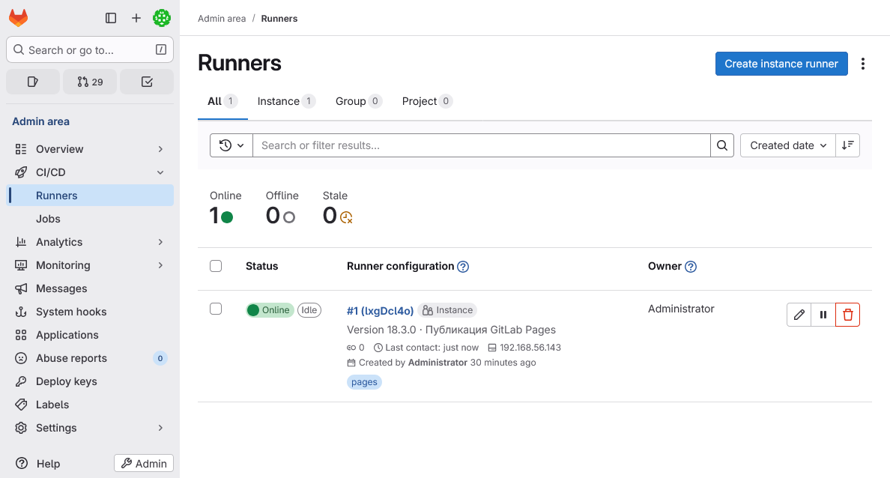The height and width of the screenshot is (478, 890).
Task: Open the merge requests counter showing 29
Action: (90, 82)
